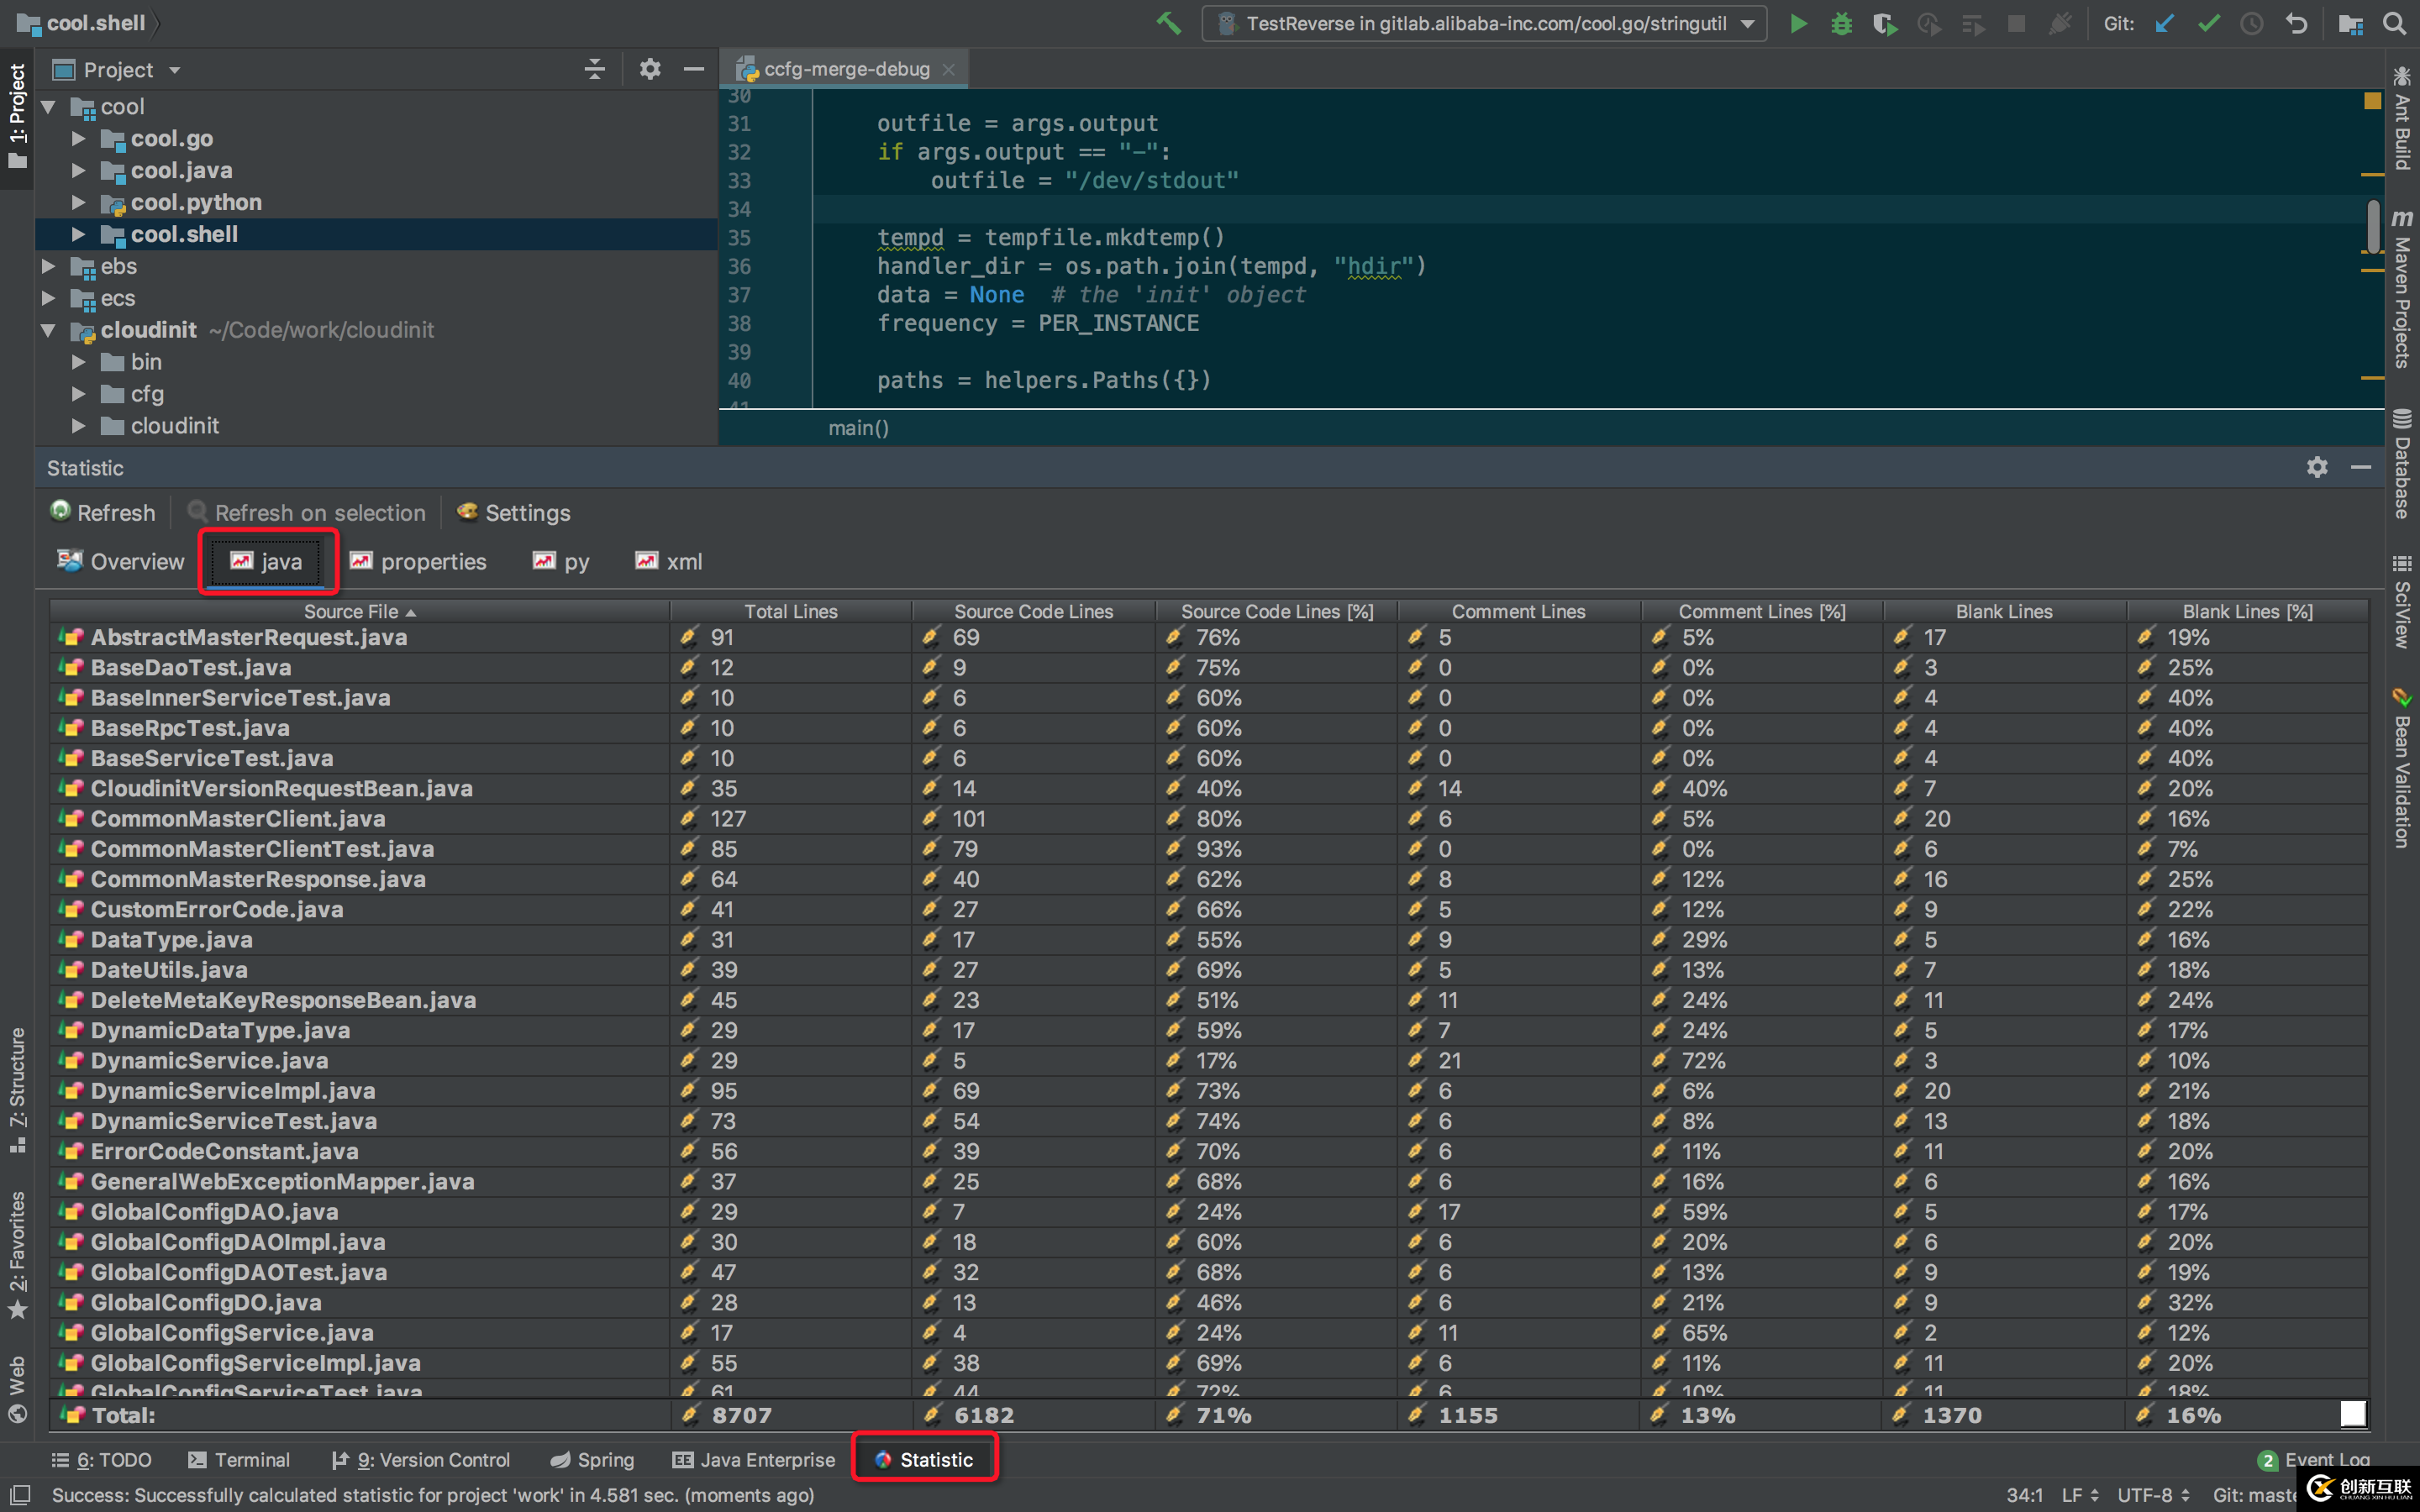
Task: Collapse the cloudinit project node
Action: [47, 330]
